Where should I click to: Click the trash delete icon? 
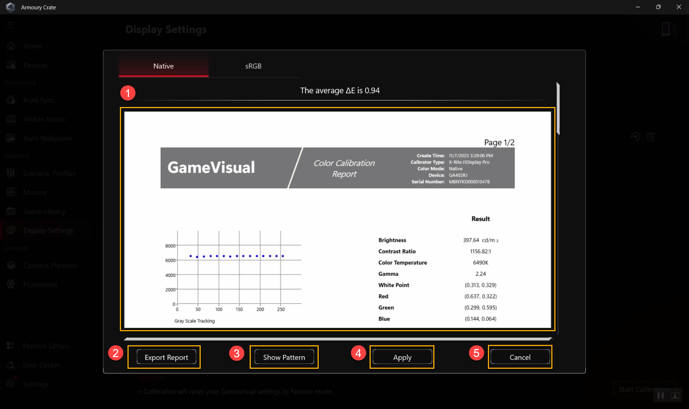click(650, 137)
